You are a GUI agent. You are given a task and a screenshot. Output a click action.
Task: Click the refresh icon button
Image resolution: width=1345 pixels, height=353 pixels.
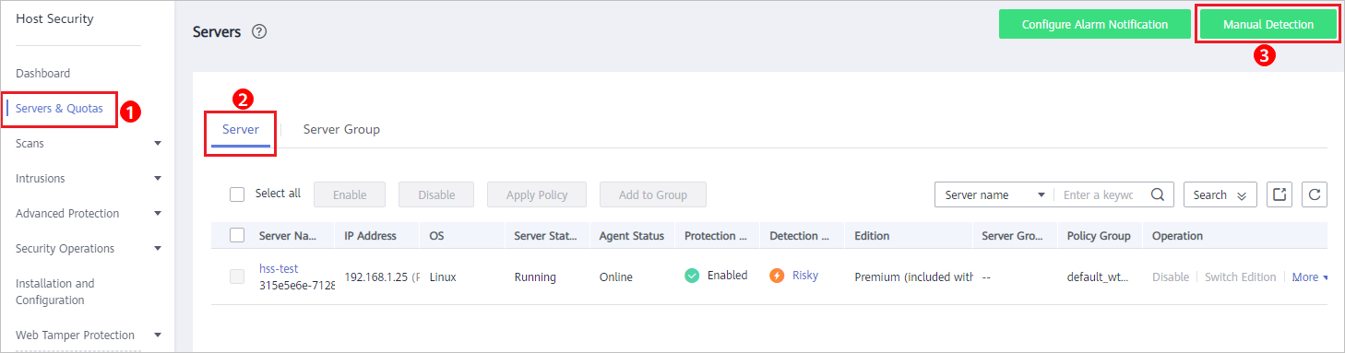(x=1315, y=194)
